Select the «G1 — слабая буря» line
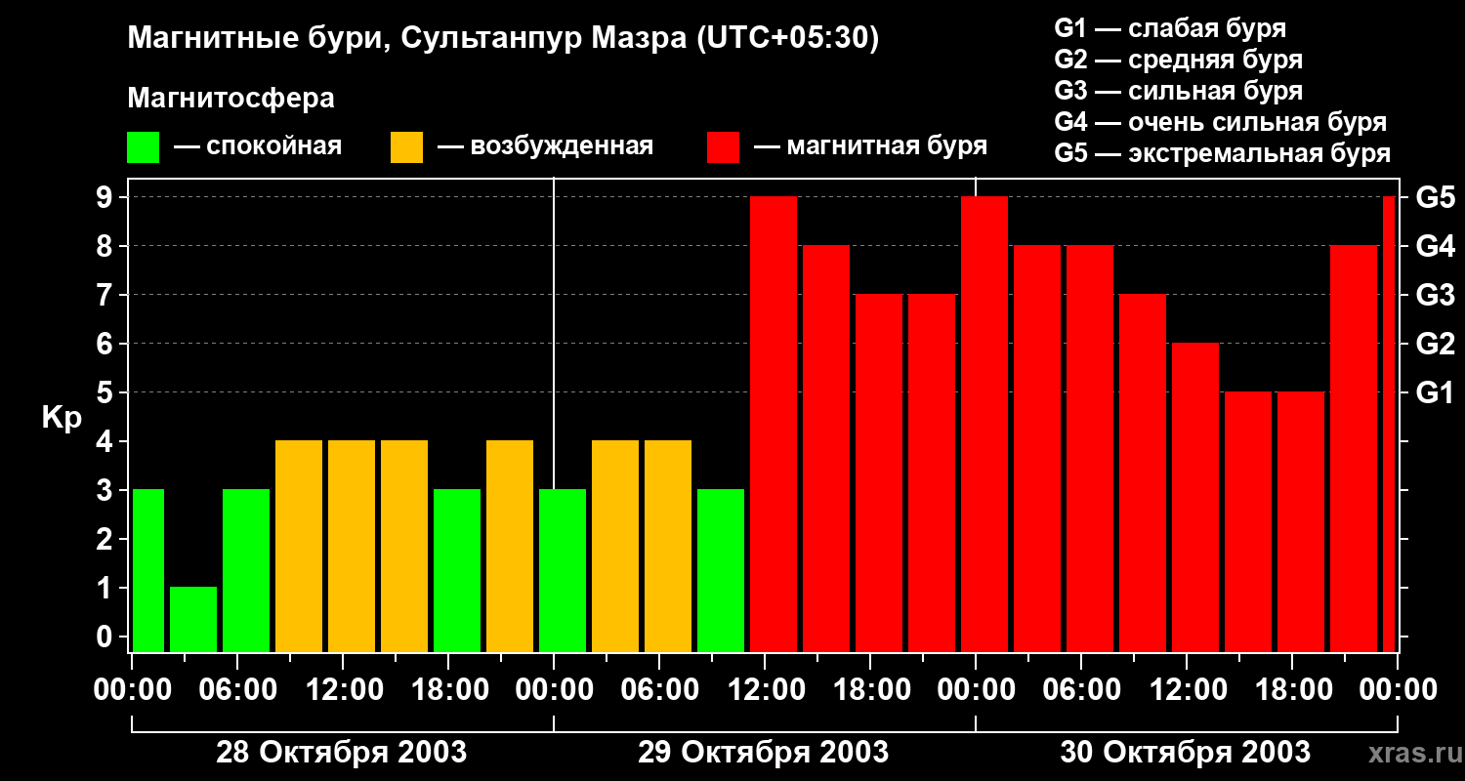Viewport: 1465px width, 781px height. point(1170,28)
